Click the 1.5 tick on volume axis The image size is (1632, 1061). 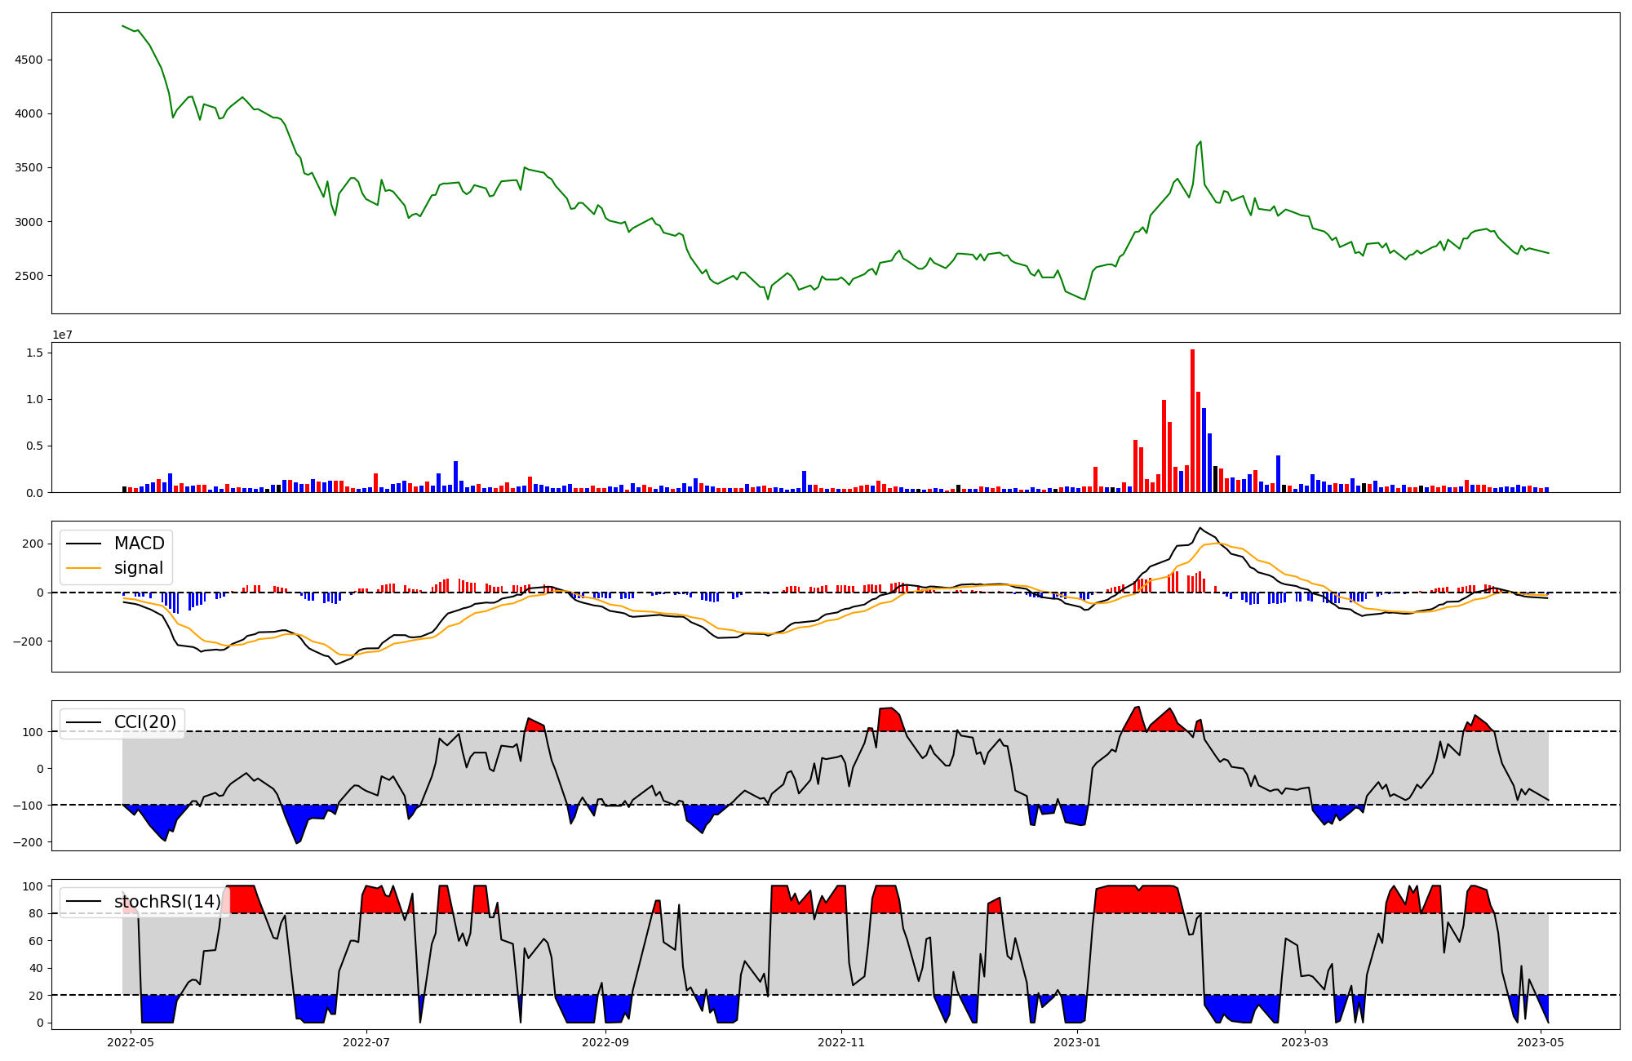[x=35, y=352]
